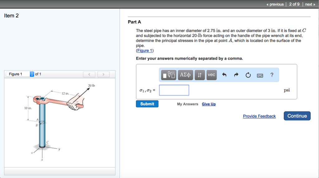Go to the next item link
The height and width of the screenshot is (178, 319).
(x=310, y=4)
